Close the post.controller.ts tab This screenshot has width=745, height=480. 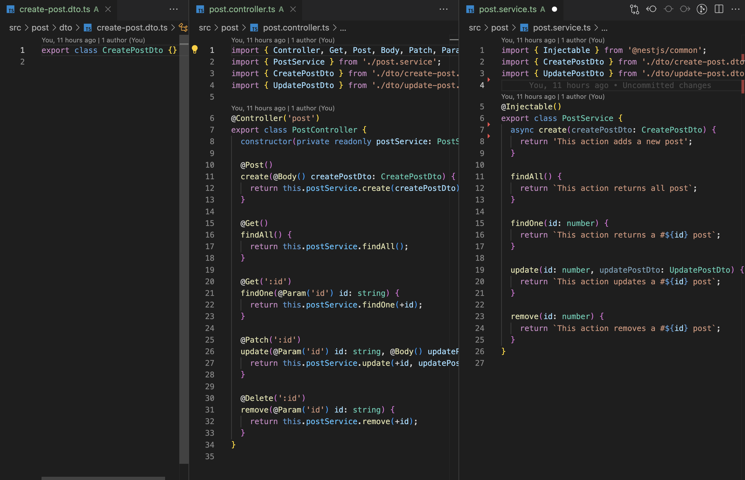(293, 9)
